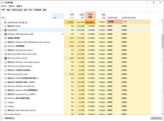Click the Data Sharing Service gear icon
The width and height of the screenshot is (164, 121).
click(x=5, y=50)
